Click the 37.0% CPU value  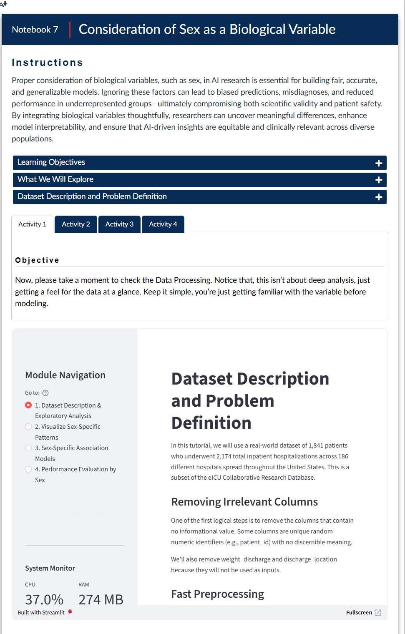[x=44, y=600]
